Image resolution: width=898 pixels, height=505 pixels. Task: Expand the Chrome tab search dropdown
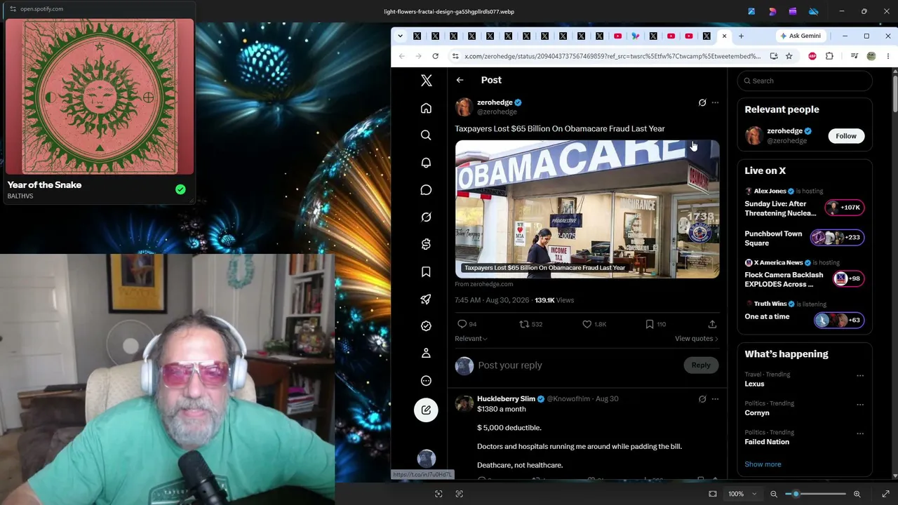tap(400, 36)
